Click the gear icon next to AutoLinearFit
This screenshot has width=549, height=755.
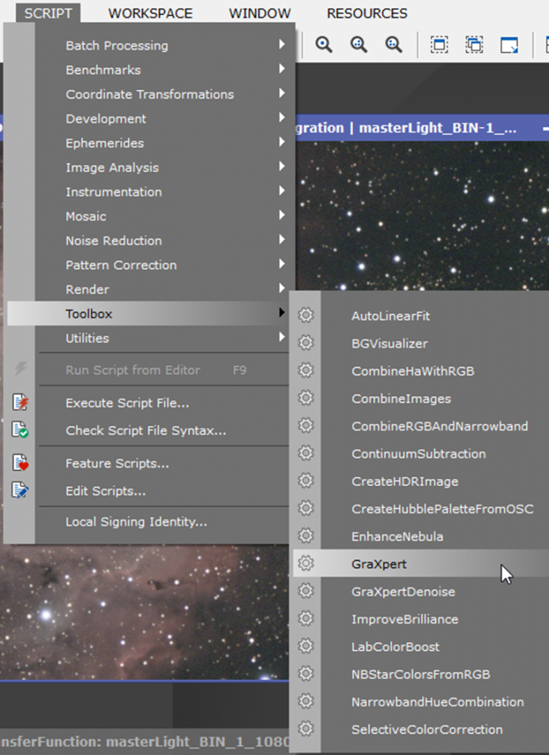tap(306, 316)
